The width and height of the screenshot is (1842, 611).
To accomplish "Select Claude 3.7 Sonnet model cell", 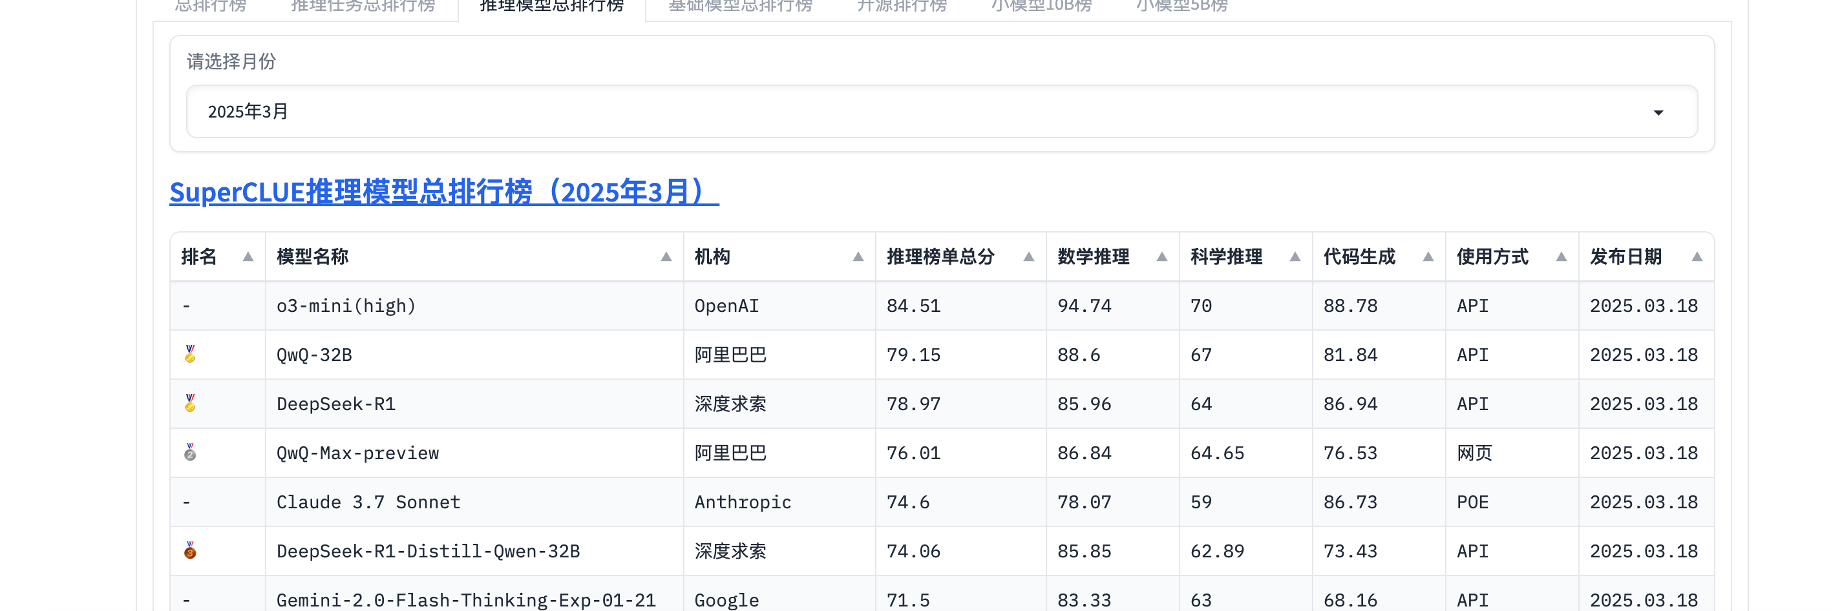I will [474, 502].
